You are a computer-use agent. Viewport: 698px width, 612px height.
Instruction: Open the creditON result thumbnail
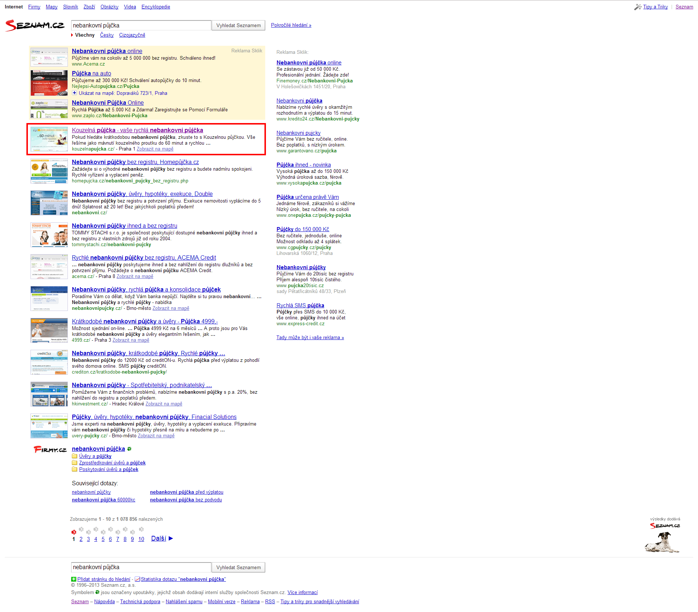click(x=49, y=362)
